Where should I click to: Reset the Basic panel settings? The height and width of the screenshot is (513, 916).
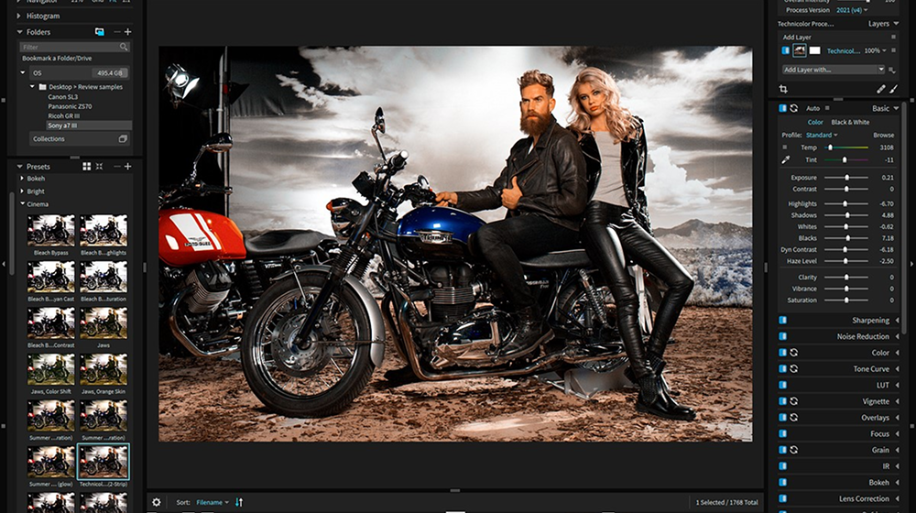[794, 108]
